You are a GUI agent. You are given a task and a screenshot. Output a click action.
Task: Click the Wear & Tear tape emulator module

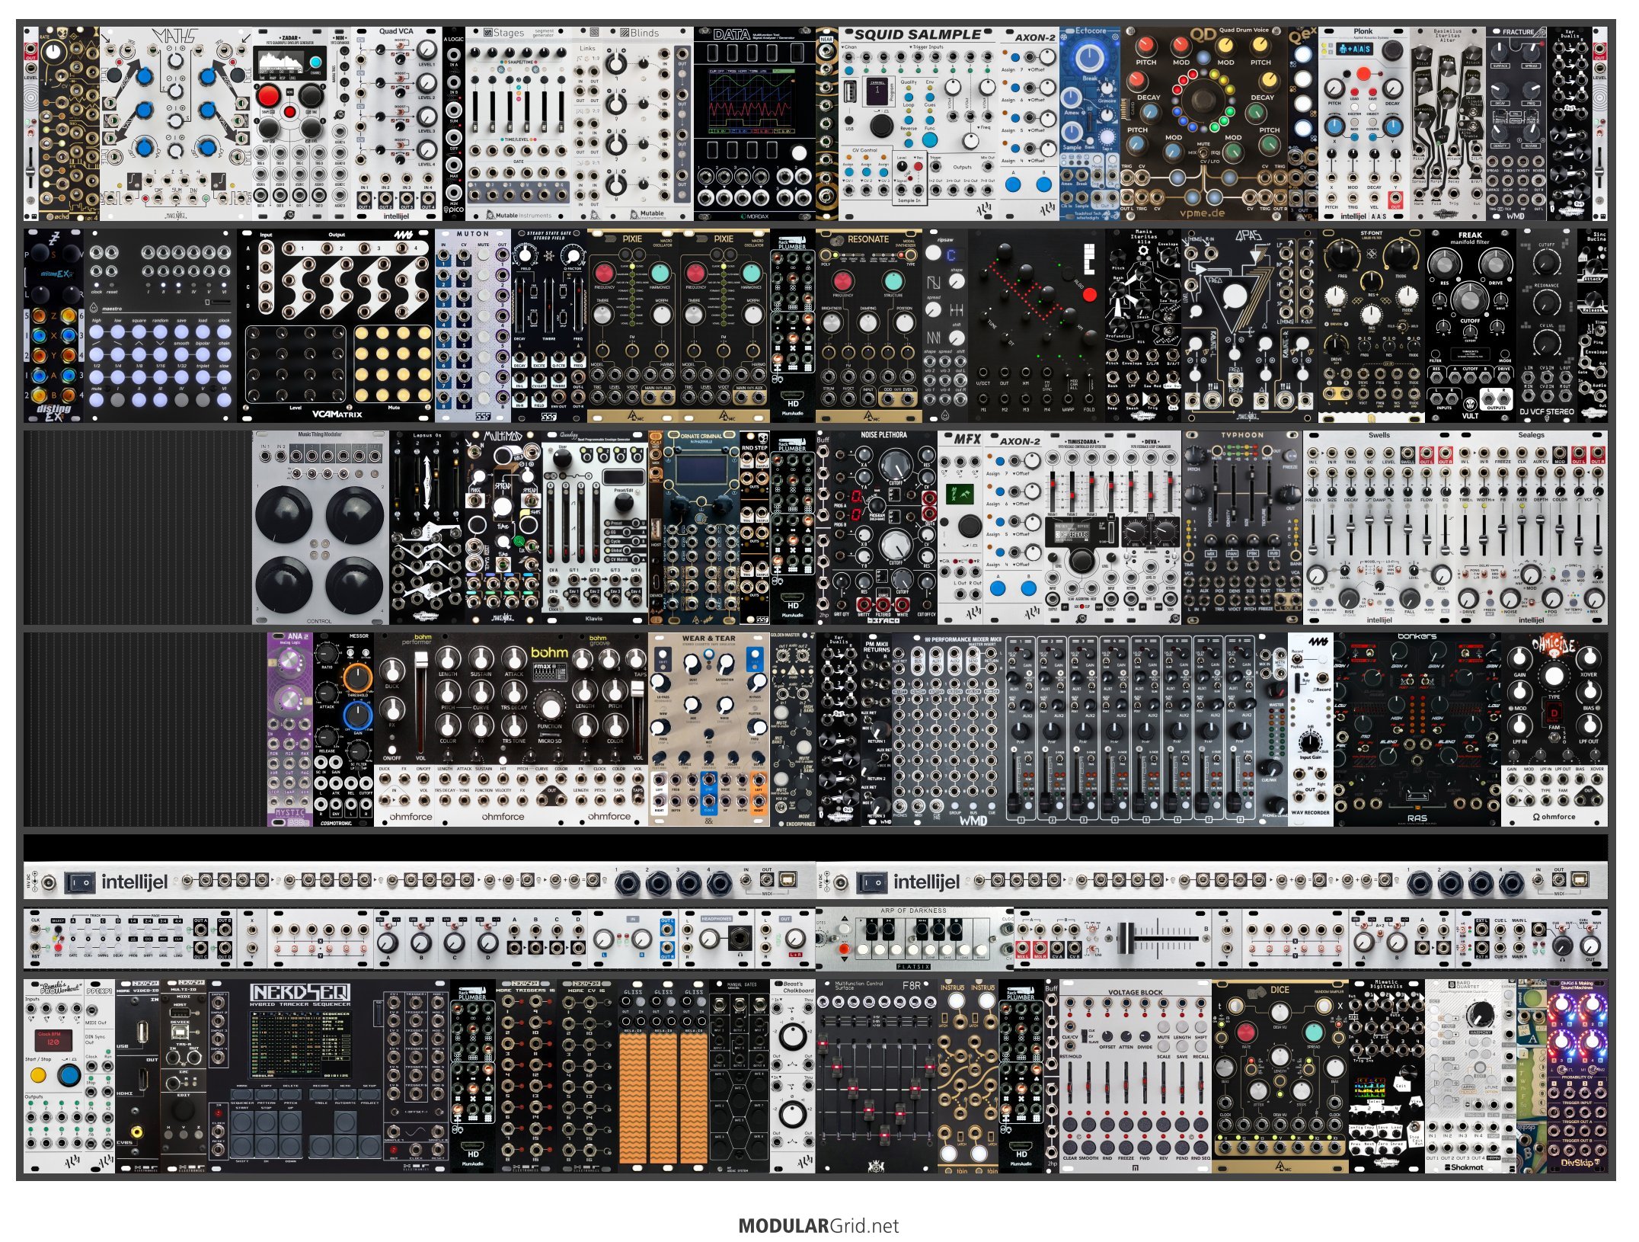pos(708,729)
